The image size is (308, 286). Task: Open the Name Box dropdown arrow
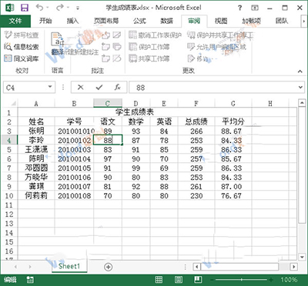coord(50,87)
